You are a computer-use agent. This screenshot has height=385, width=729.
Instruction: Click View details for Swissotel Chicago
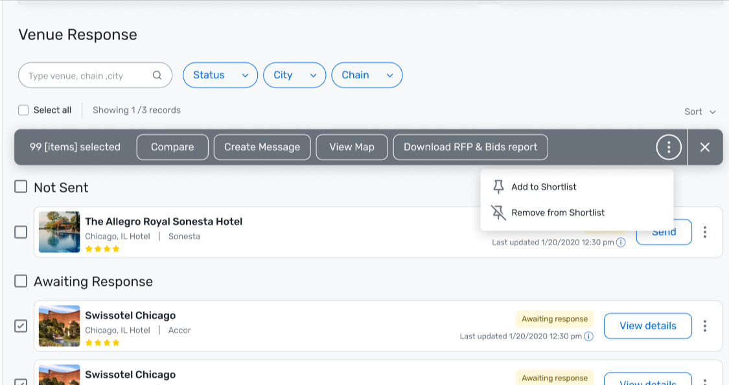coord(647,326)
